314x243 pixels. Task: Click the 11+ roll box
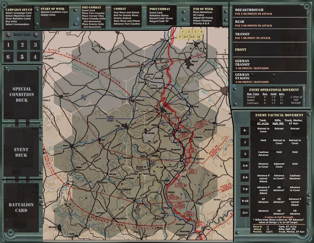[x=245, y=213]
